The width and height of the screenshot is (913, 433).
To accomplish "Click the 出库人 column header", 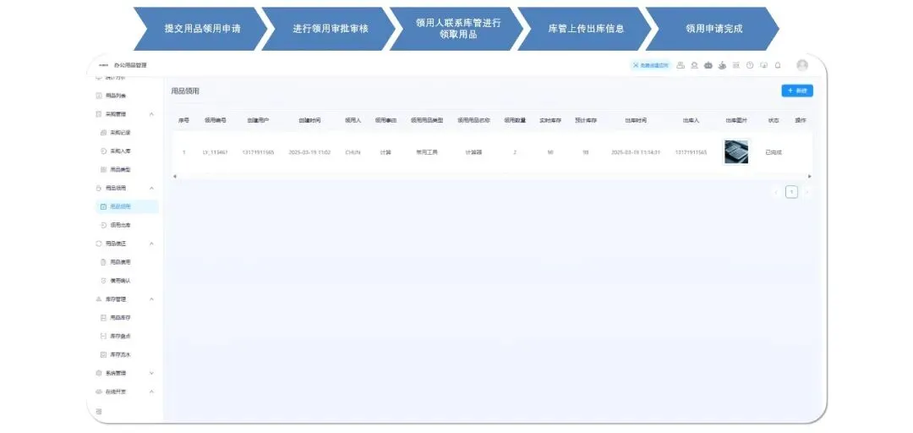I will pyautogui.click(x=691, y=121).
